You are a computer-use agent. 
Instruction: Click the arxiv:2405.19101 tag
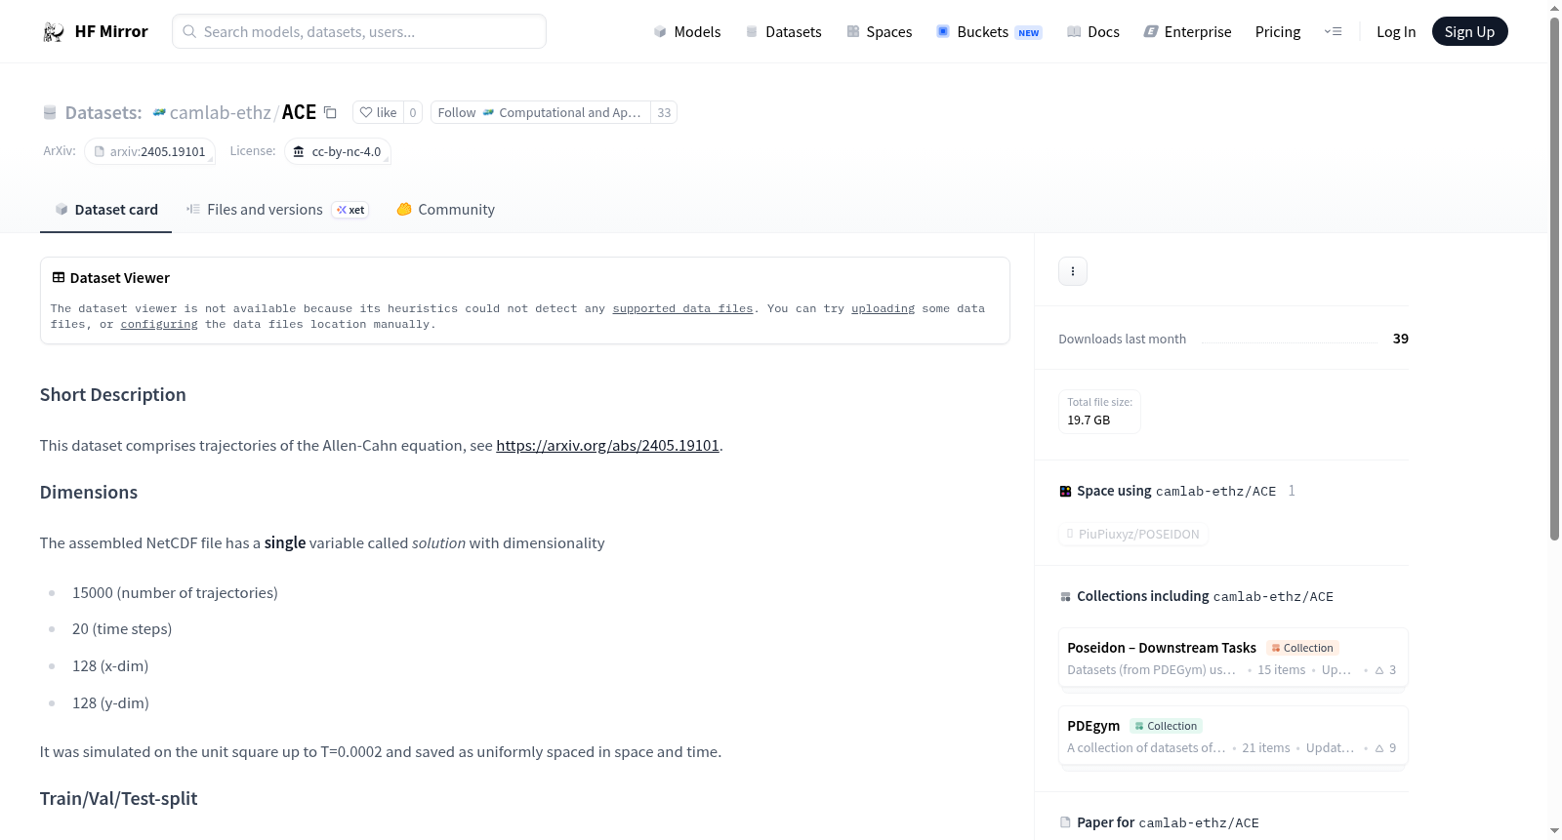(x=149, y=152)
